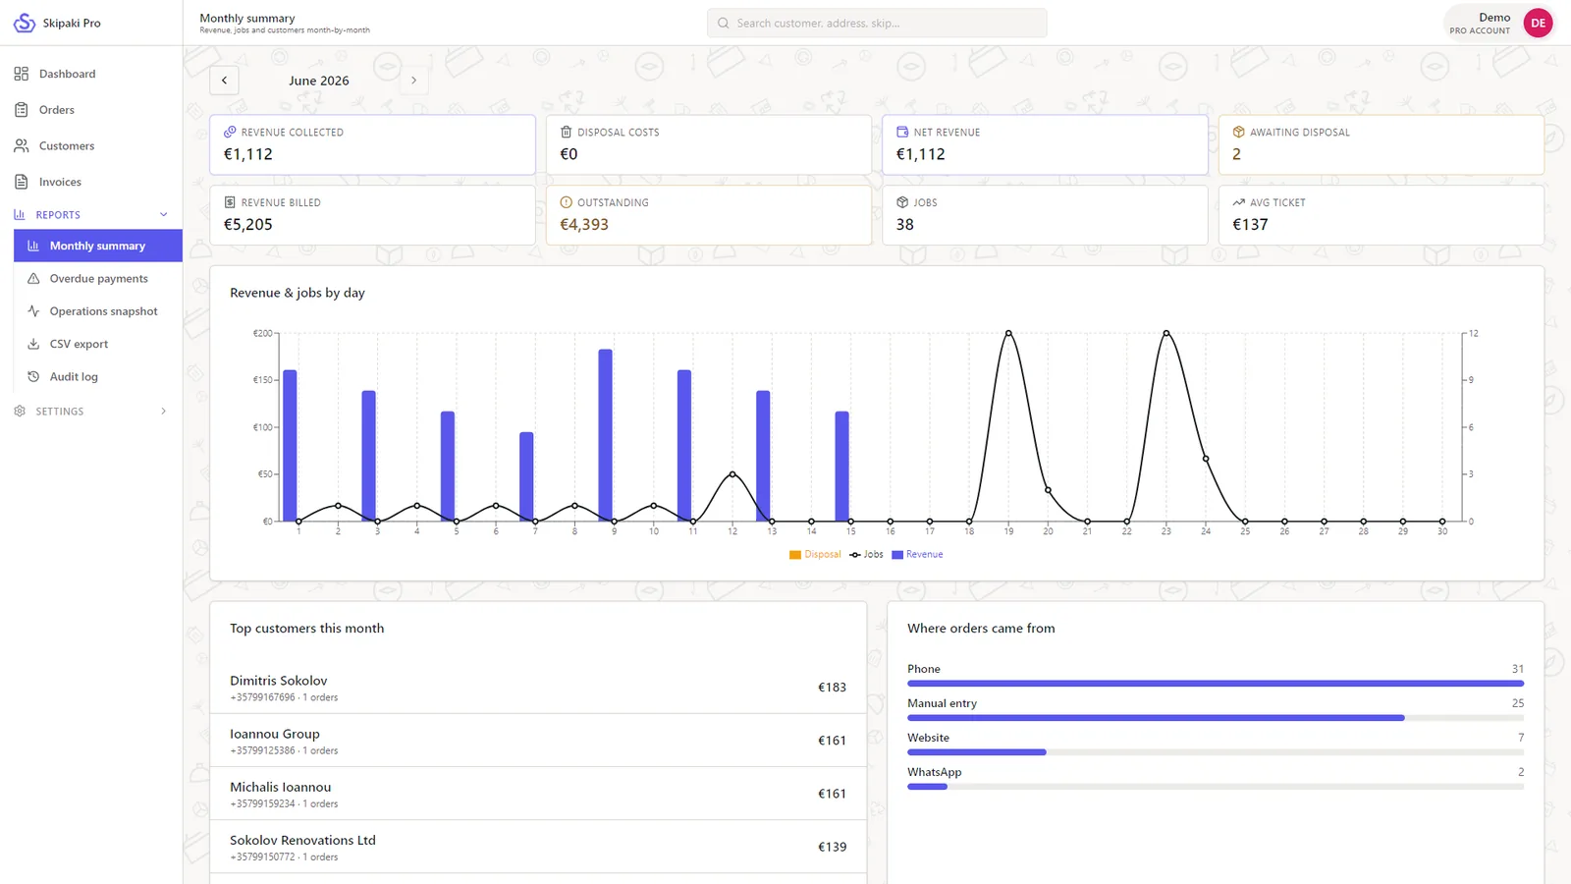This screenshot has width=1571, height=884.
Task: Expand the Settings section chevron
Action: (x=164, y=412)
